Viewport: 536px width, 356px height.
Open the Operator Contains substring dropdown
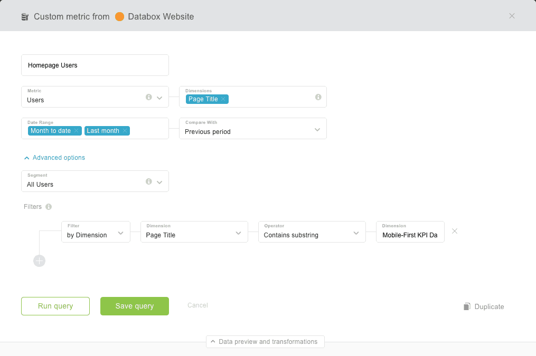click(356, 233)
